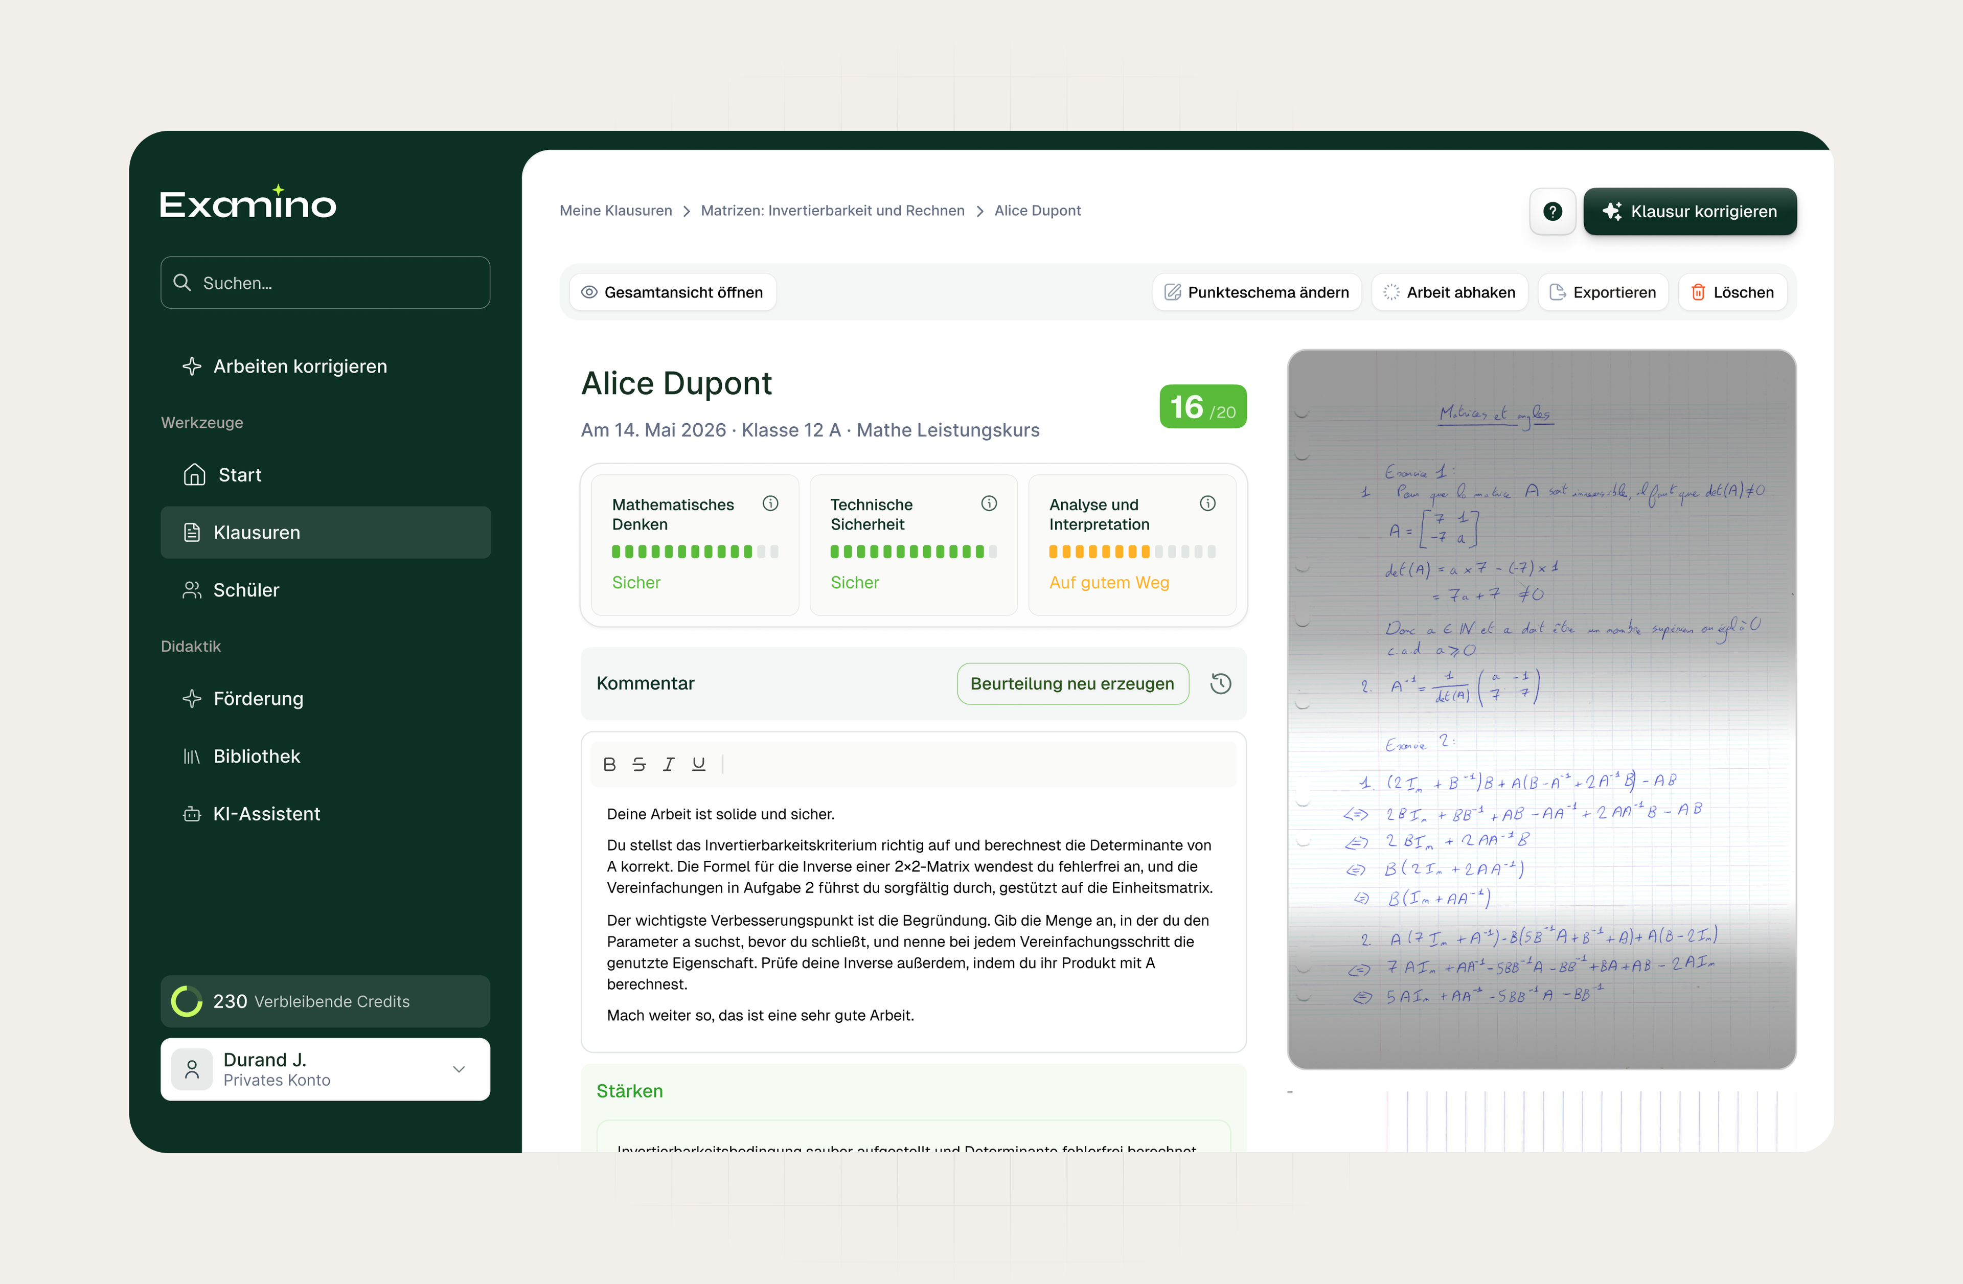
Task: Click the Start house icon
Action: pyautogui.click(x=194, y=474)
